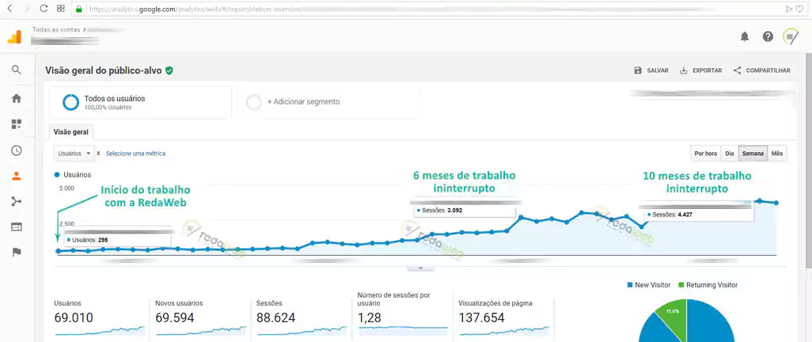This screenshot has width=812, height=342.
Task: Set chart granularity to Por hora
Action: pyautogui.click(x=705, y=153)
